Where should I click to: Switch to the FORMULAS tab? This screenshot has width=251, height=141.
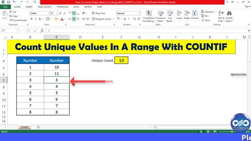click(x=63, y=7)
